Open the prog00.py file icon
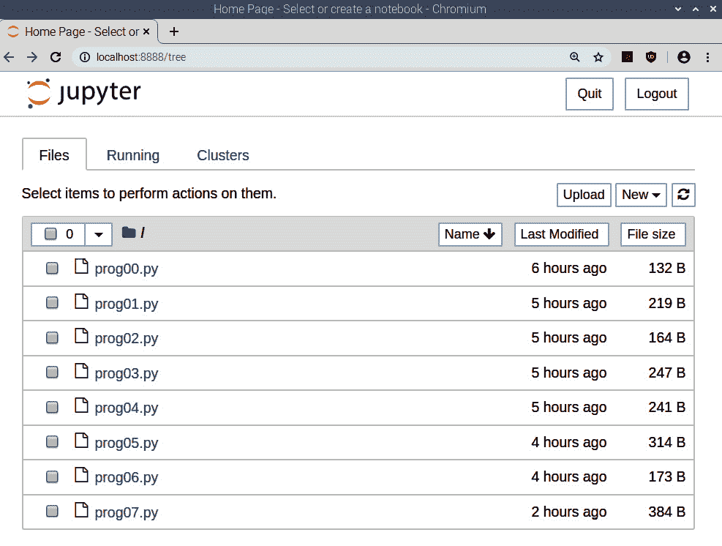The image size is (722, 546). coord(81,266)
